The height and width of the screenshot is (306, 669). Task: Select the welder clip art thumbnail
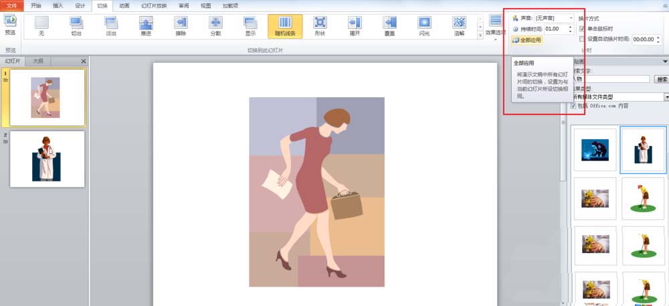[595, 150]
